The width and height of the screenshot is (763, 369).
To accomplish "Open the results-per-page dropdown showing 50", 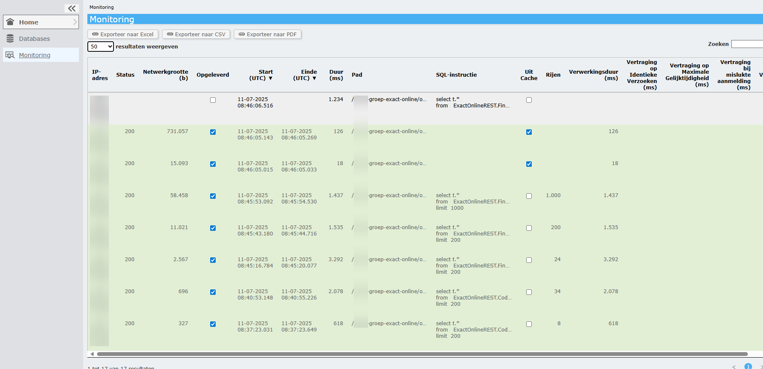I will click(x=100, y=46).
